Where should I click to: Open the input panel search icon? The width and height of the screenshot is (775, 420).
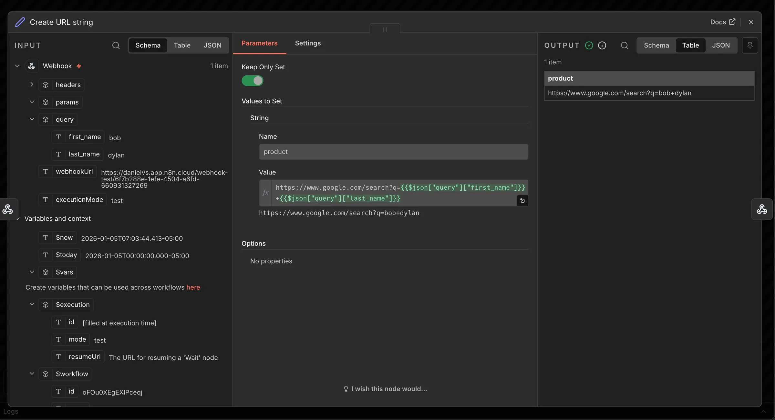tap(116, 45)
